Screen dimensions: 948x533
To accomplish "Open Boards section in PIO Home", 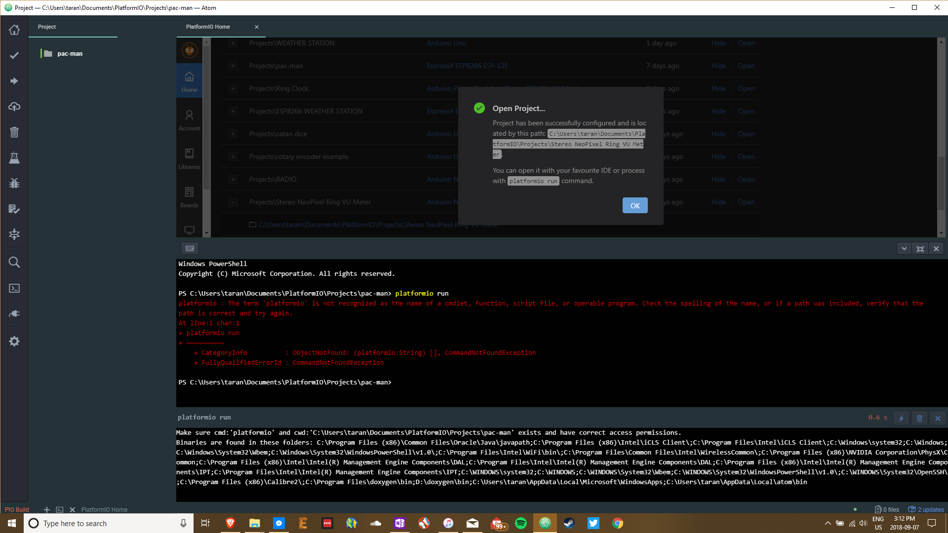I will [189, 197].
